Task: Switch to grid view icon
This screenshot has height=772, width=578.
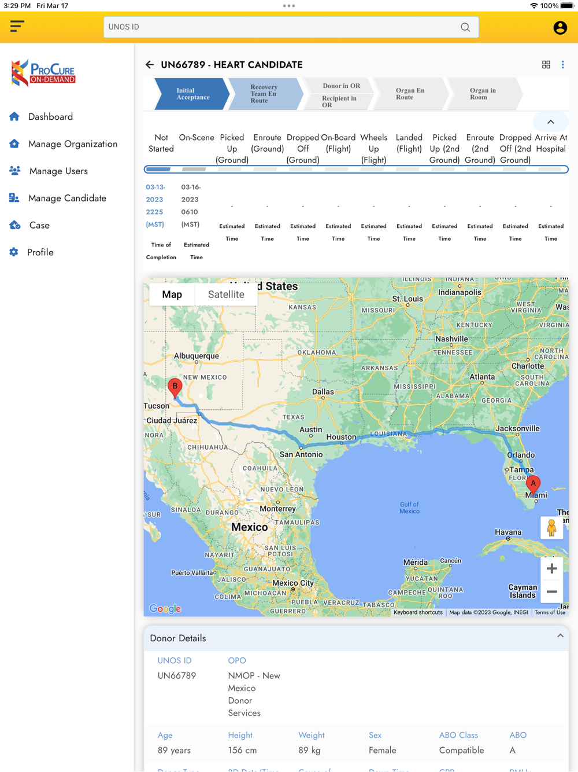Action: pos(546,65)
